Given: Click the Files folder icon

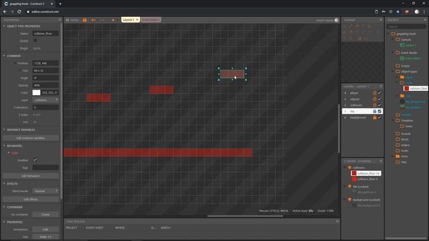Looking at the screenshot, I should coord(397,162).
